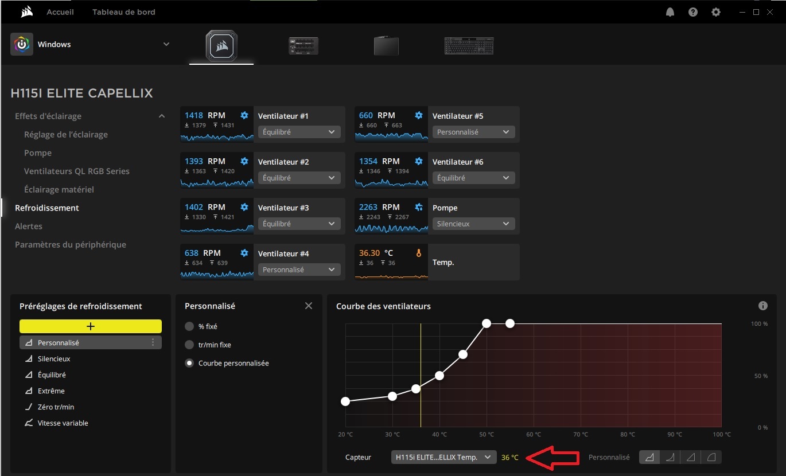Viewport: 786px width, 476px height.
Task: Open the Capteur sensor dropdown
Action: tap(444, 457)
